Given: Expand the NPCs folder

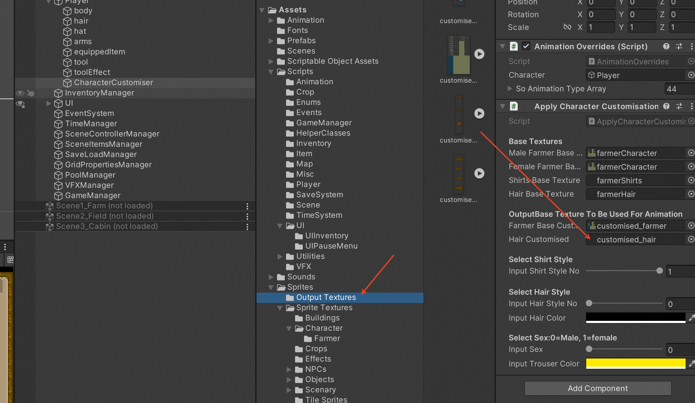Looking at the screenshot, I should 289,369.
